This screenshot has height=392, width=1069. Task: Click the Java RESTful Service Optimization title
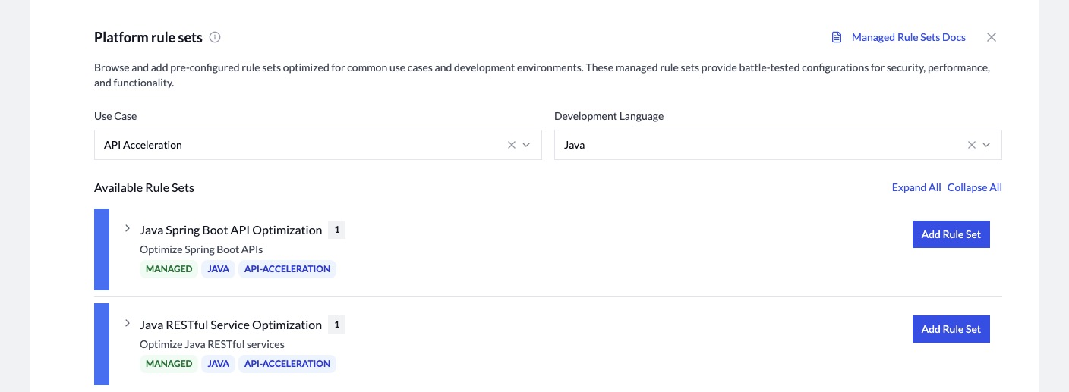coord(231,325)
